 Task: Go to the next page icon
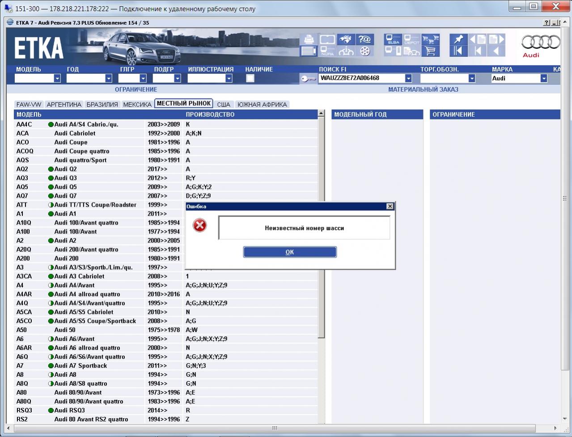(x=496, y=39)
